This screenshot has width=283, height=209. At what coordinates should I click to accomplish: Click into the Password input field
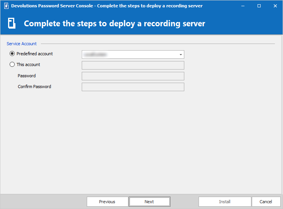[133, 76]
